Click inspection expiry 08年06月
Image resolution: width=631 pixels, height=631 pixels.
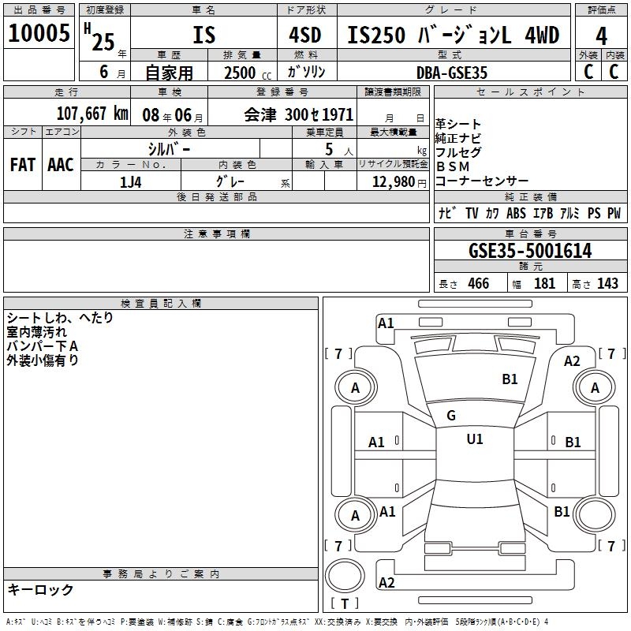[173, 115]
